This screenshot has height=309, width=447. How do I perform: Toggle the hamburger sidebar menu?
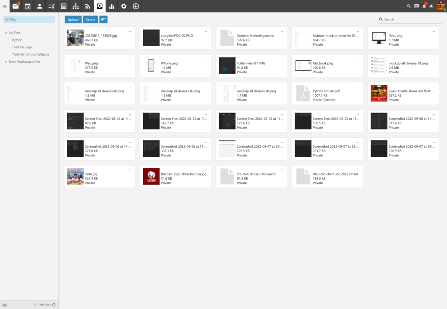click(x=5, y=6)
